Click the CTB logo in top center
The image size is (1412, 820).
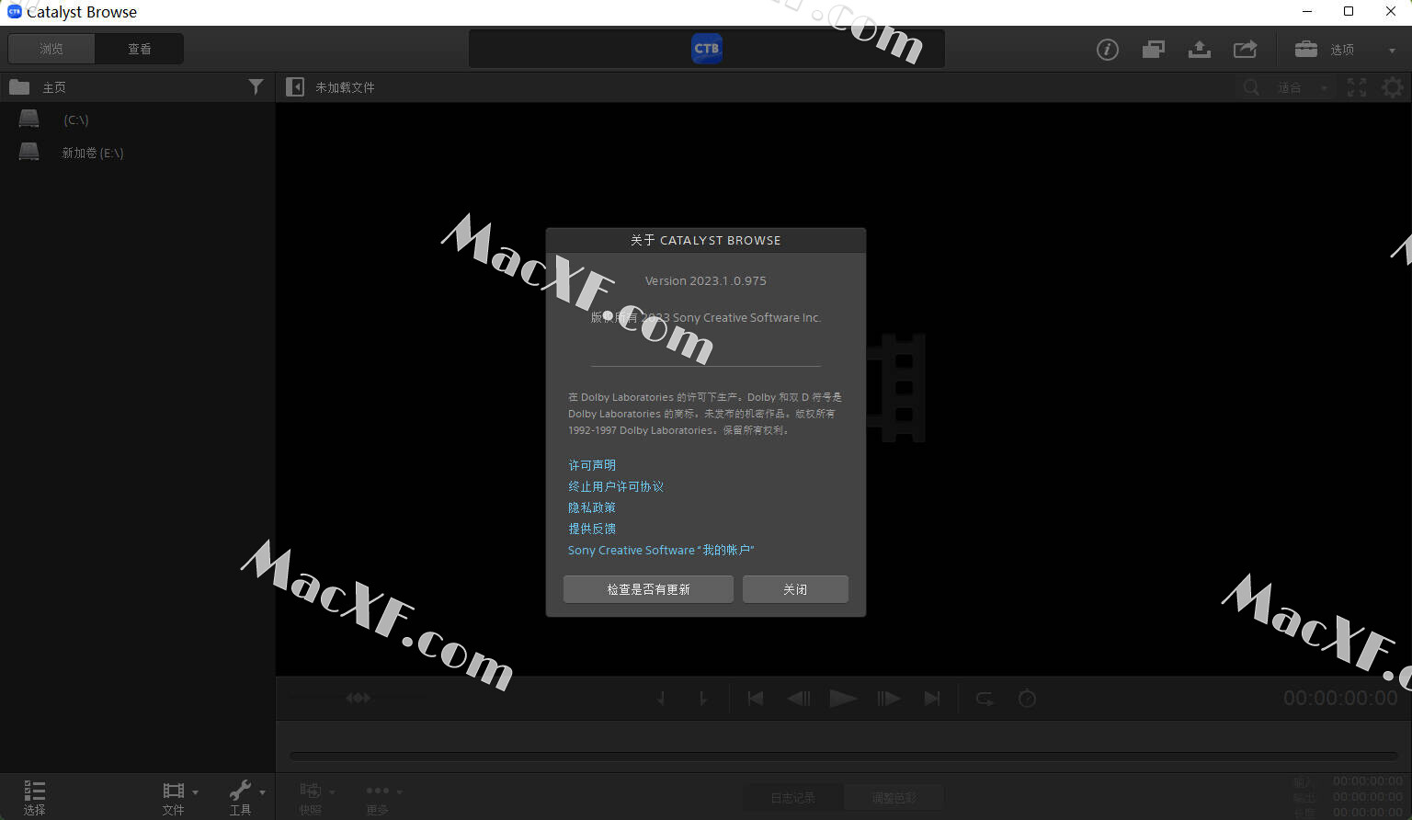[x=707, y=49]
